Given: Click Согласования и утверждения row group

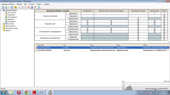Looking at the screenshot, I should click(50, 32).
